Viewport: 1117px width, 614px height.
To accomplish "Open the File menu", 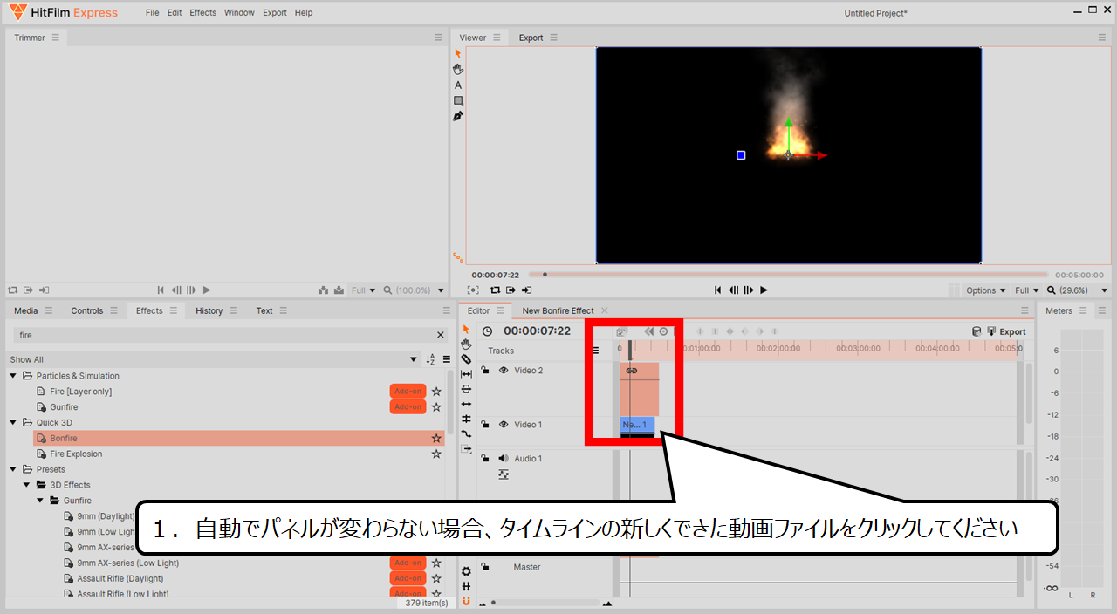I will 153,13.
